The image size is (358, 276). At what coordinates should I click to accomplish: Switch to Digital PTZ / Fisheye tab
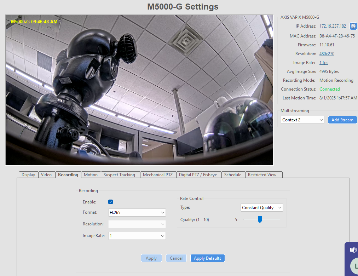(198, 175)
